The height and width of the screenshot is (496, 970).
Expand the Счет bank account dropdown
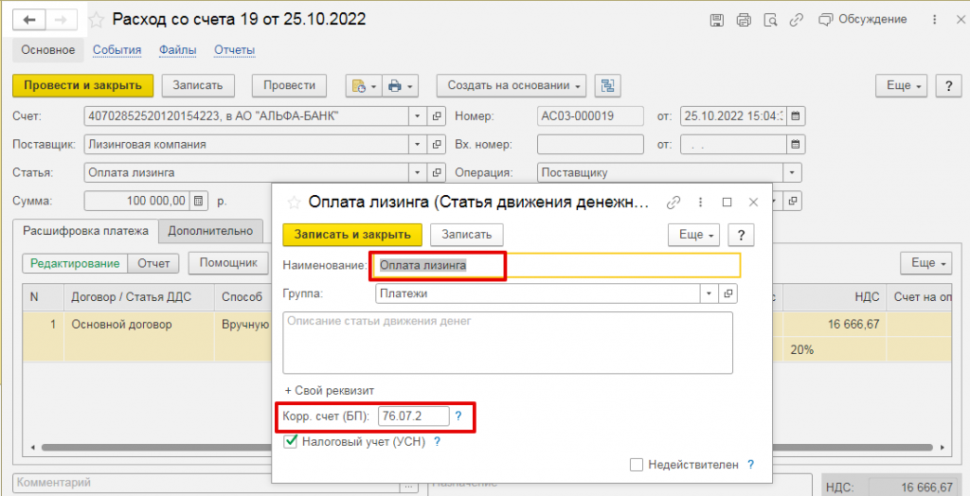417,115
